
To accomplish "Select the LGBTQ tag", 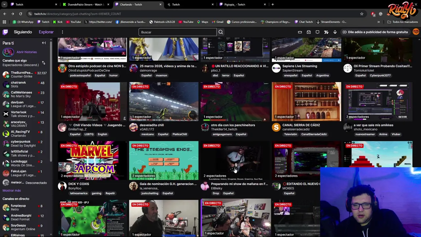I will click(x=89, y=134).
